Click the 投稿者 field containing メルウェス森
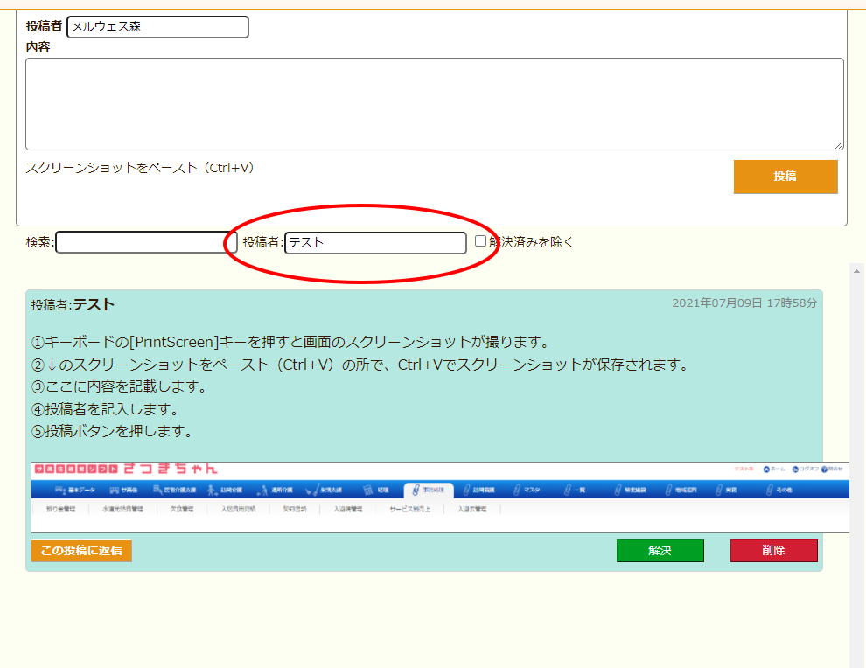 [x=157, y=27]
